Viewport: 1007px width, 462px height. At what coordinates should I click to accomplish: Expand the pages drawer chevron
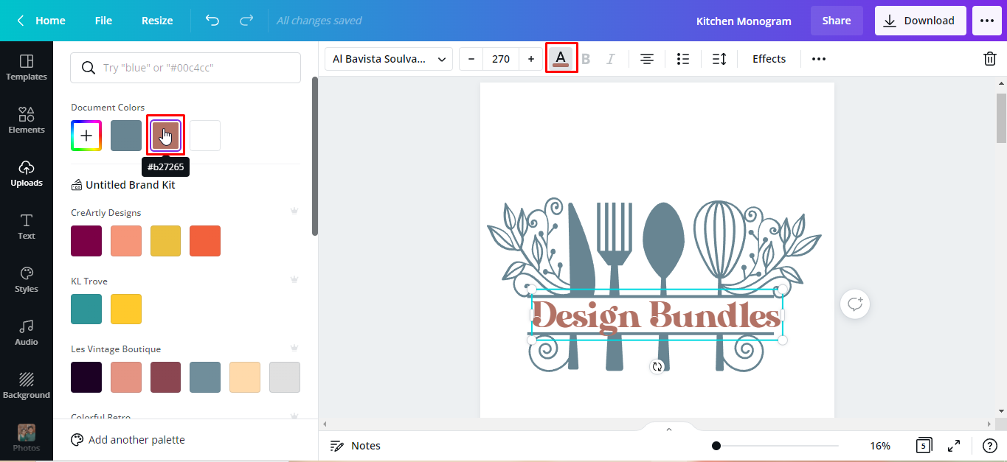669,429
